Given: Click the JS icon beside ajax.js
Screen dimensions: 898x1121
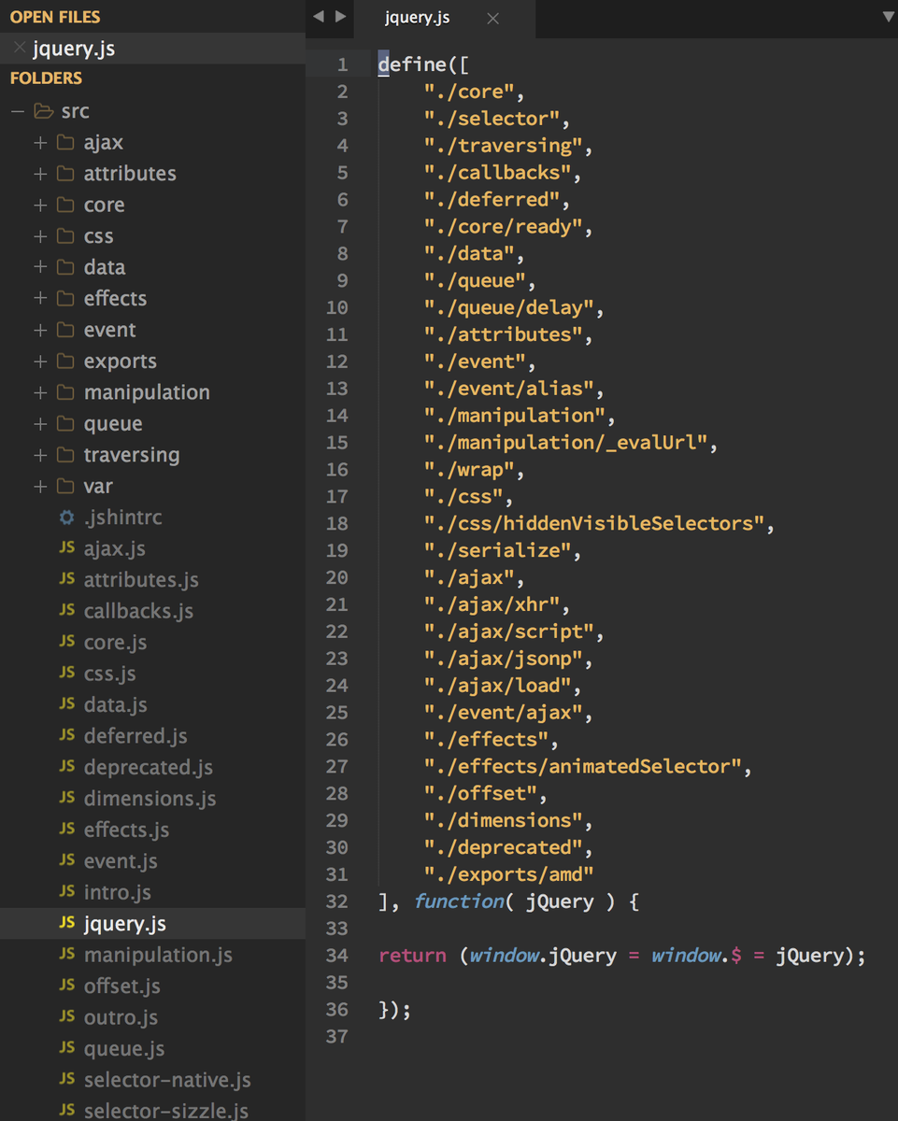Looking at the screenshot, I should [x=66, y=548].
